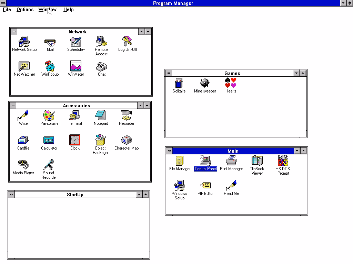The image size is (353, 264).
Task: Click the Character Map icon
Action: tap(127, 140)
